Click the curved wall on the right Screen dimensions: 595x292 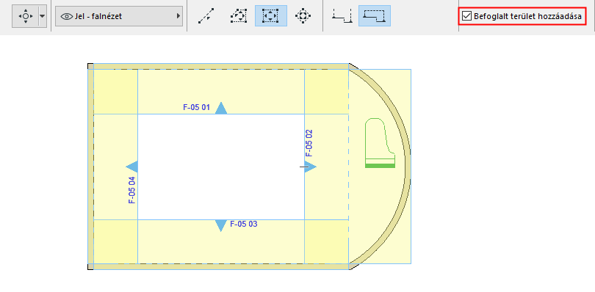pos(408,167)
